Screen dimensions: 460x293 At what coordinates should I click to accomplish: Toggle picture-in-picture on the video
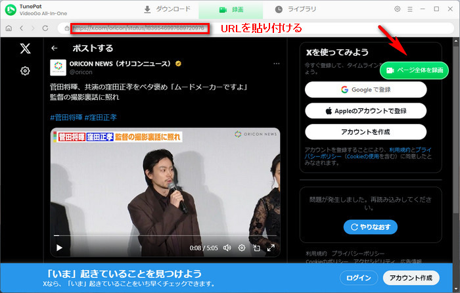click(257, 248)
